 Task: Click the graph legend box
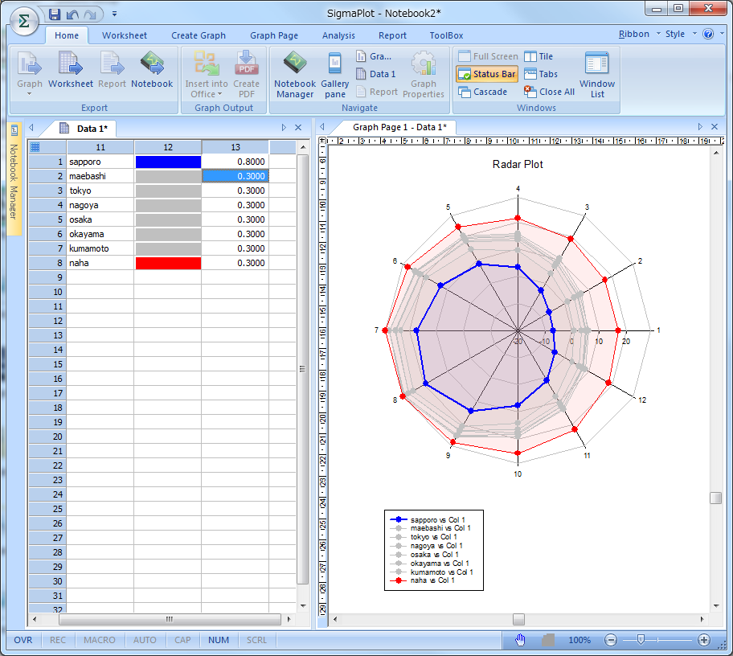point(433,550)
